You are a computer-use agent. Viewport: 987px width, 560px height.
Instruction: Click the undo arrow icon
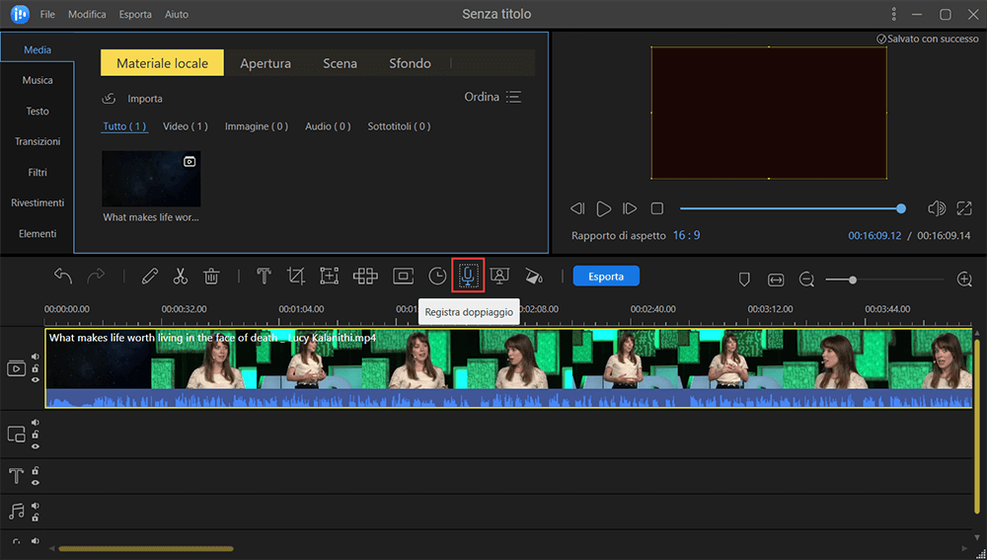(63, 277)
